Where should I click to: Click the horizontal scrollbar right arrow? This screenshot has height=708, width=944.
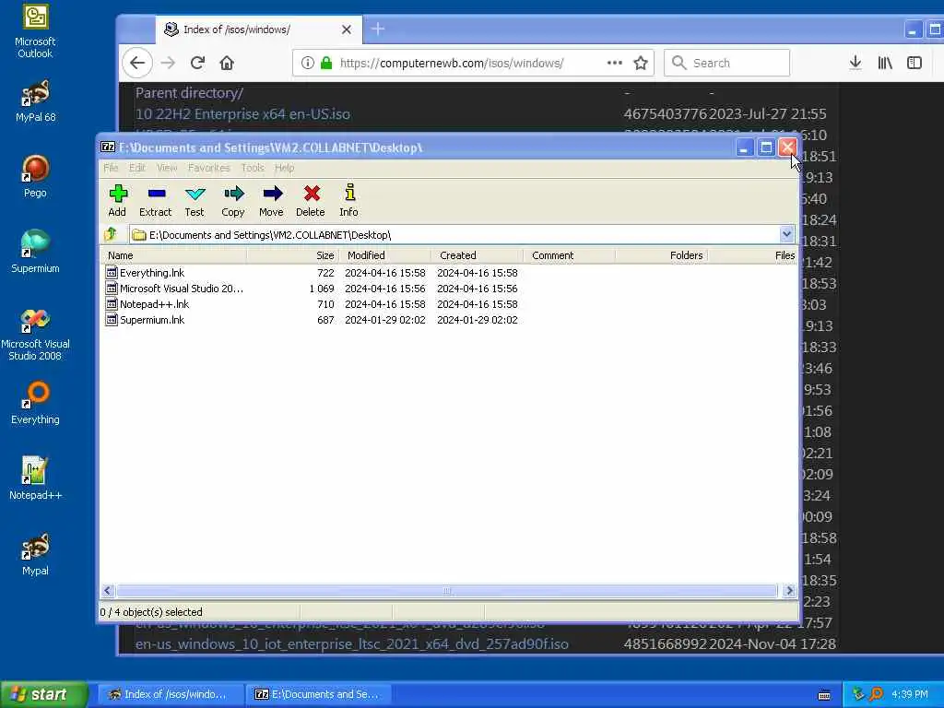[790, 591]
